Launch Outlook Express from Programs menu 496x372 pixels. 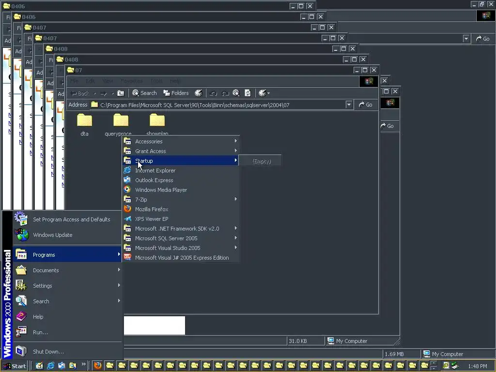click(x=181, y=180)
